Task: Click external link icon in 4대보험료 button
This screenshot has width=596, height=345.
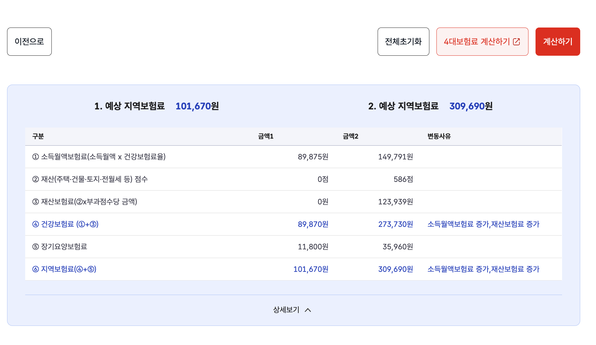Action: [516, 42]
